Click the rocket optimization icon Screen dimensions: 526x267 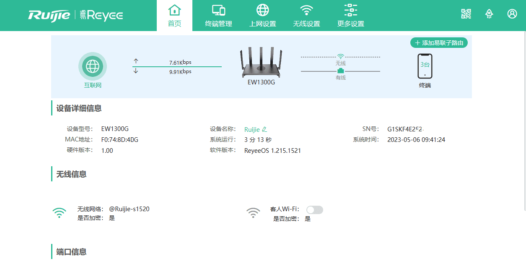(x=489, y=13)
